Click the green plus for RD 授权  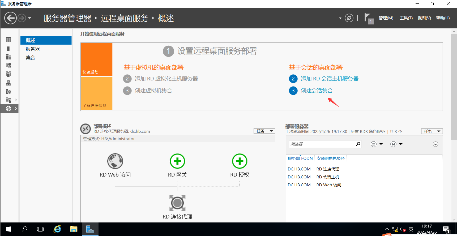[x=240, y=161]
